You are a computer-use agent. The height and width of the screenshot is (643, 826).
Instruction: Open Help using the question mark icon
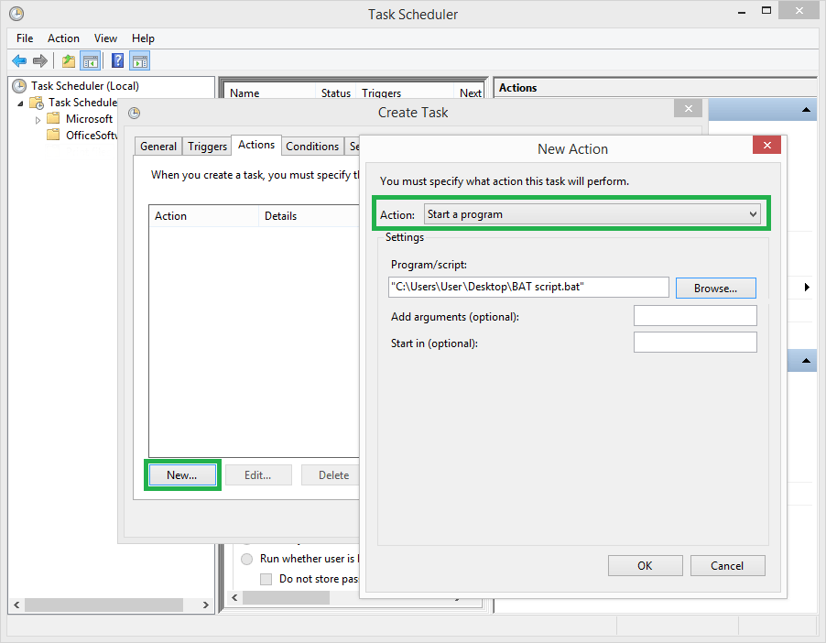click(x=115, y=60)
